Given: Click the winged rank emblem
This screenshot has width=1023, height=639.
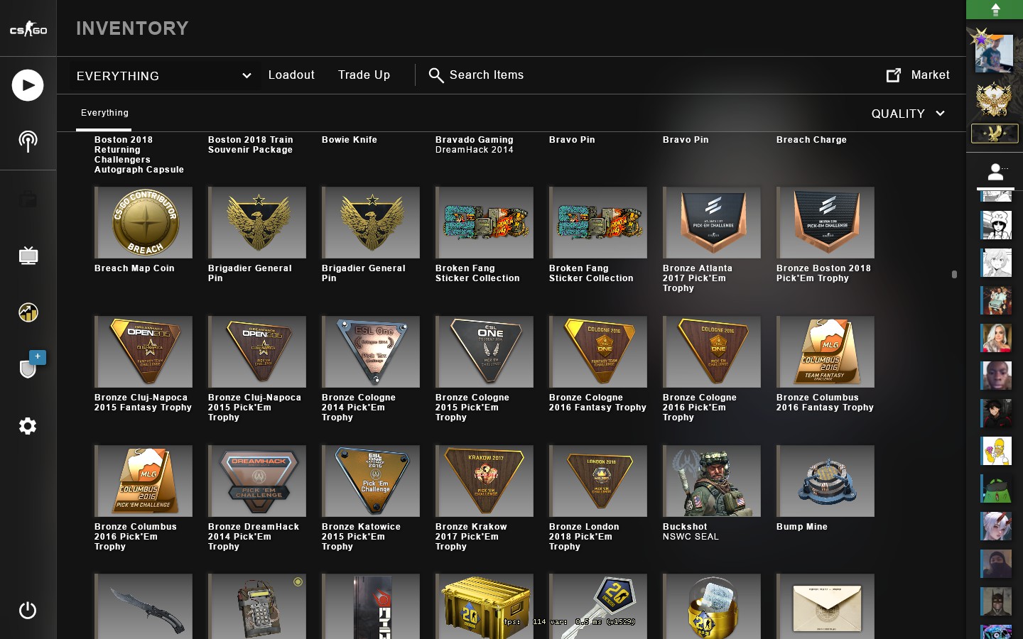Looking at the screenshot, I should (995, 133).
